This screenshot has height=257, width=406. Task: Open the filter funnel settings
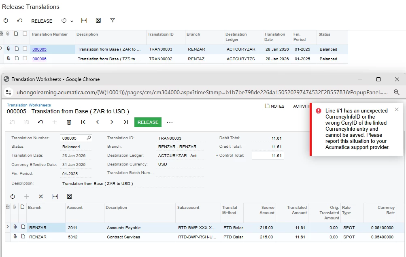(113, 21)
